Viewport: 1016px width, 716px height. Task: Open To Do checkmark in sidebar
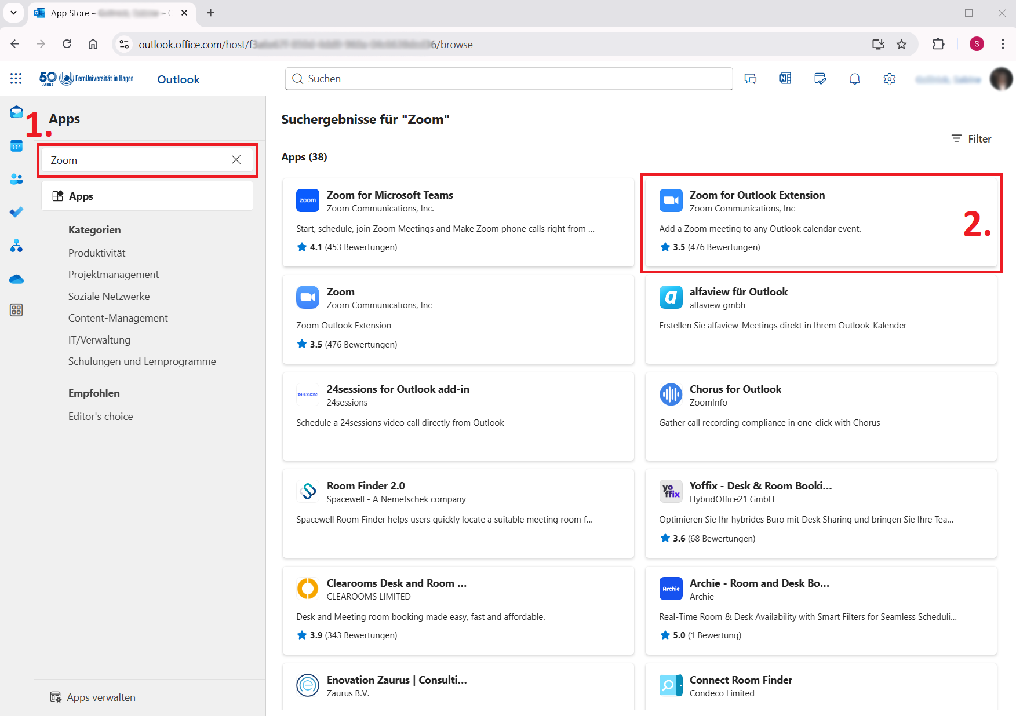16,212
